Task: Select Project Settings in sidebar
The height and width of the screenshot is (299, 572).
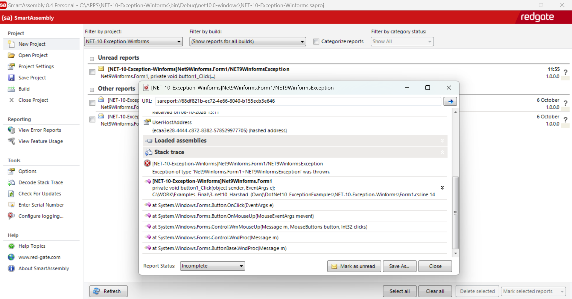Action: (x=36, y=66)
